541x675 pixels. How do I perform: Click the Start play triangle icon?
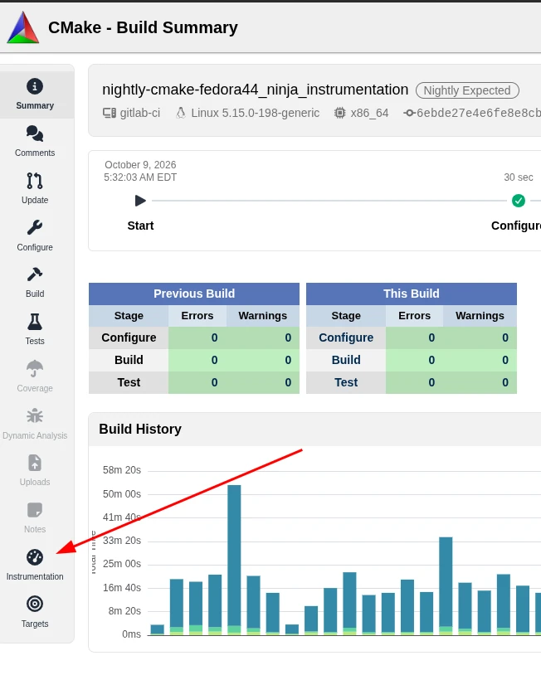point(140,201)
